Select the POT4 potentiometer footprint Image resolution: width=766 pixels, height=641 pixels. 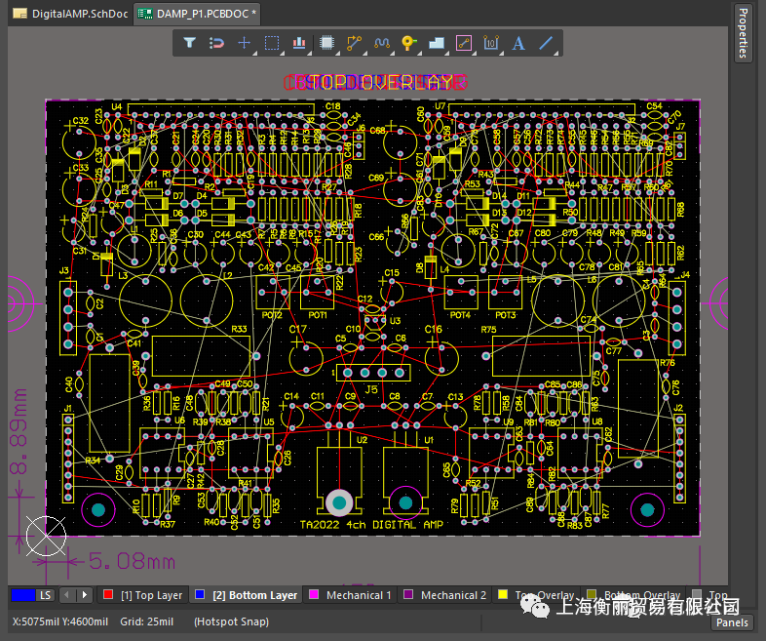[x=461, y=293]
